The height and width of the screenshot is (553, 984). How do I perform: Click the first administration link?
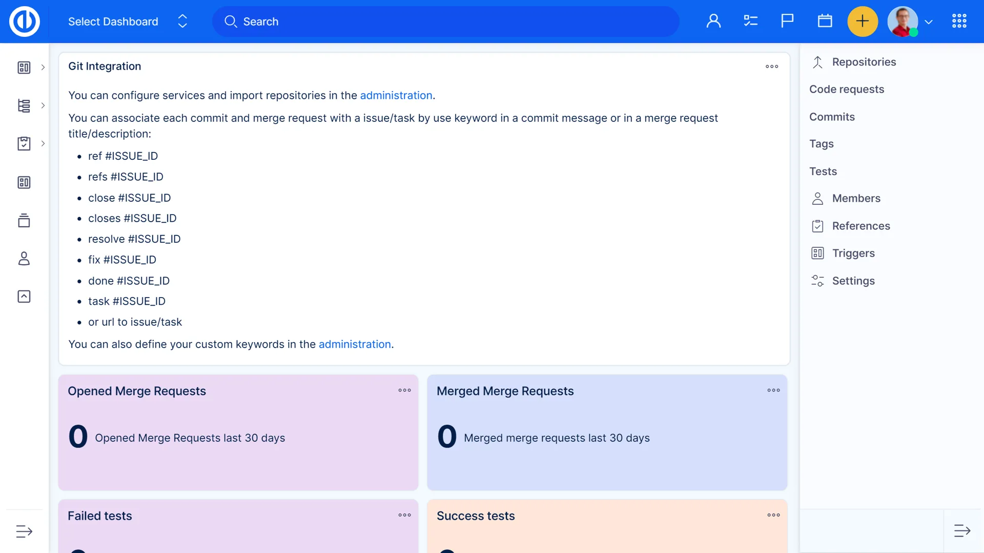396,96
